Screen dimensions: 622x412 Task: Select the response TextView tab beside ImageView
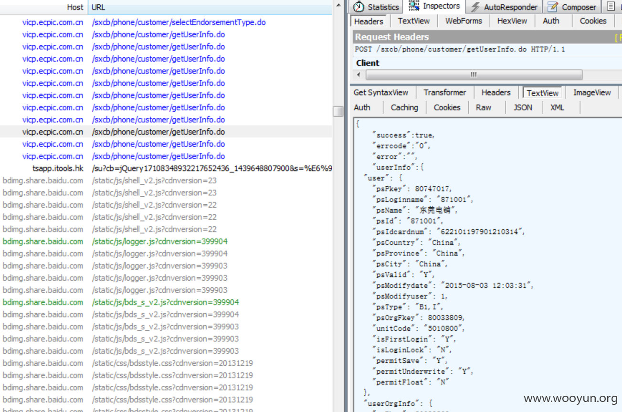(543, 93)
